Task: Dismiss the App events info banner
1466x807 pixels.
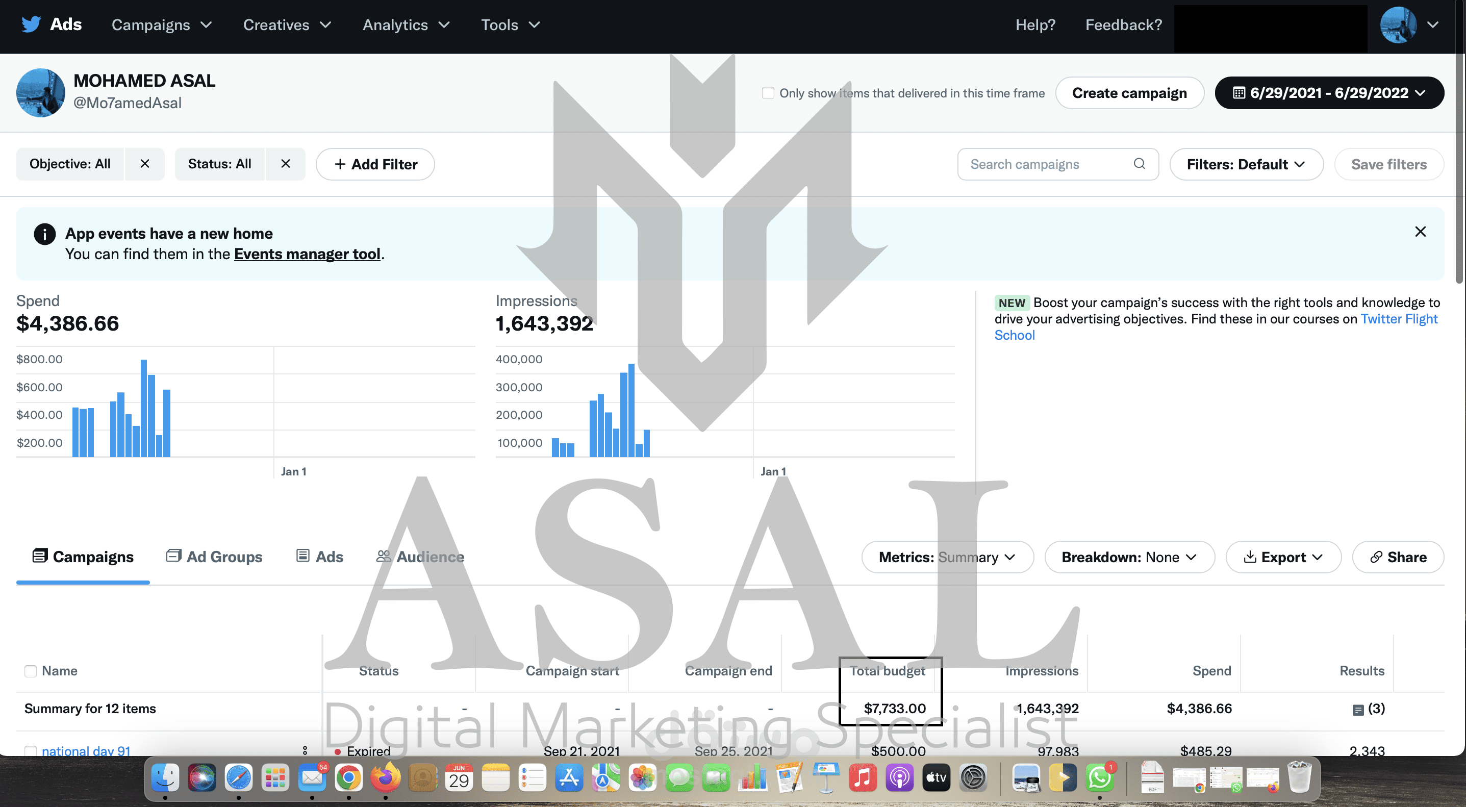Action: coord(1420,232)
